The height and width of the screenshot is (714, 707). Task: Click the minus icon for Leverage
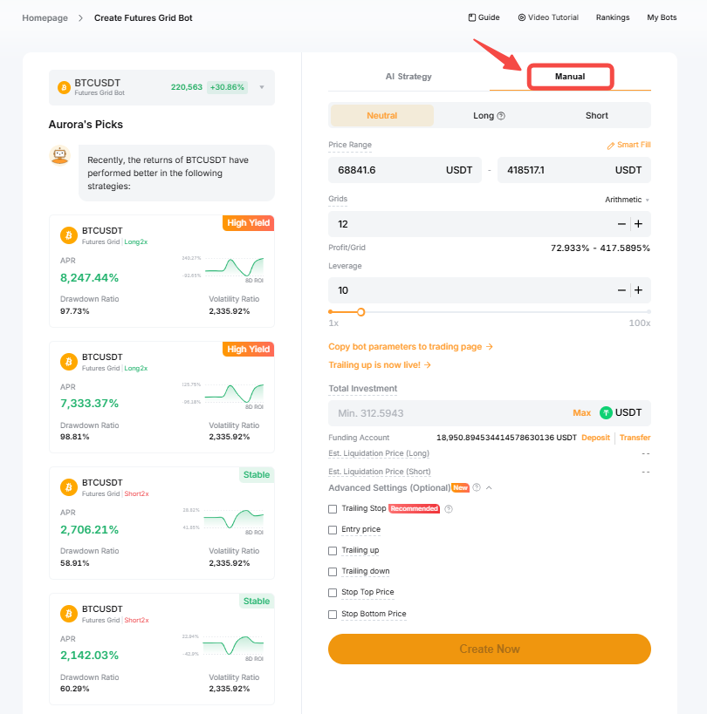coord(621,290)
